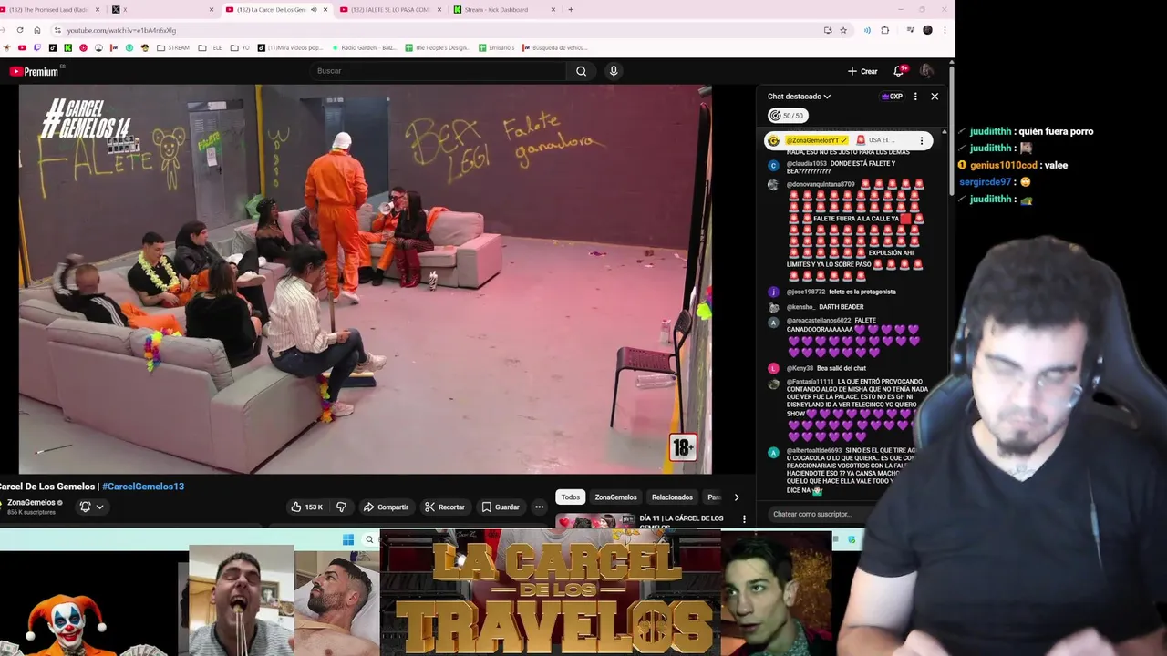Open the notifications bell with 9+ badge
1167x656 pixels.
(899, 70)
